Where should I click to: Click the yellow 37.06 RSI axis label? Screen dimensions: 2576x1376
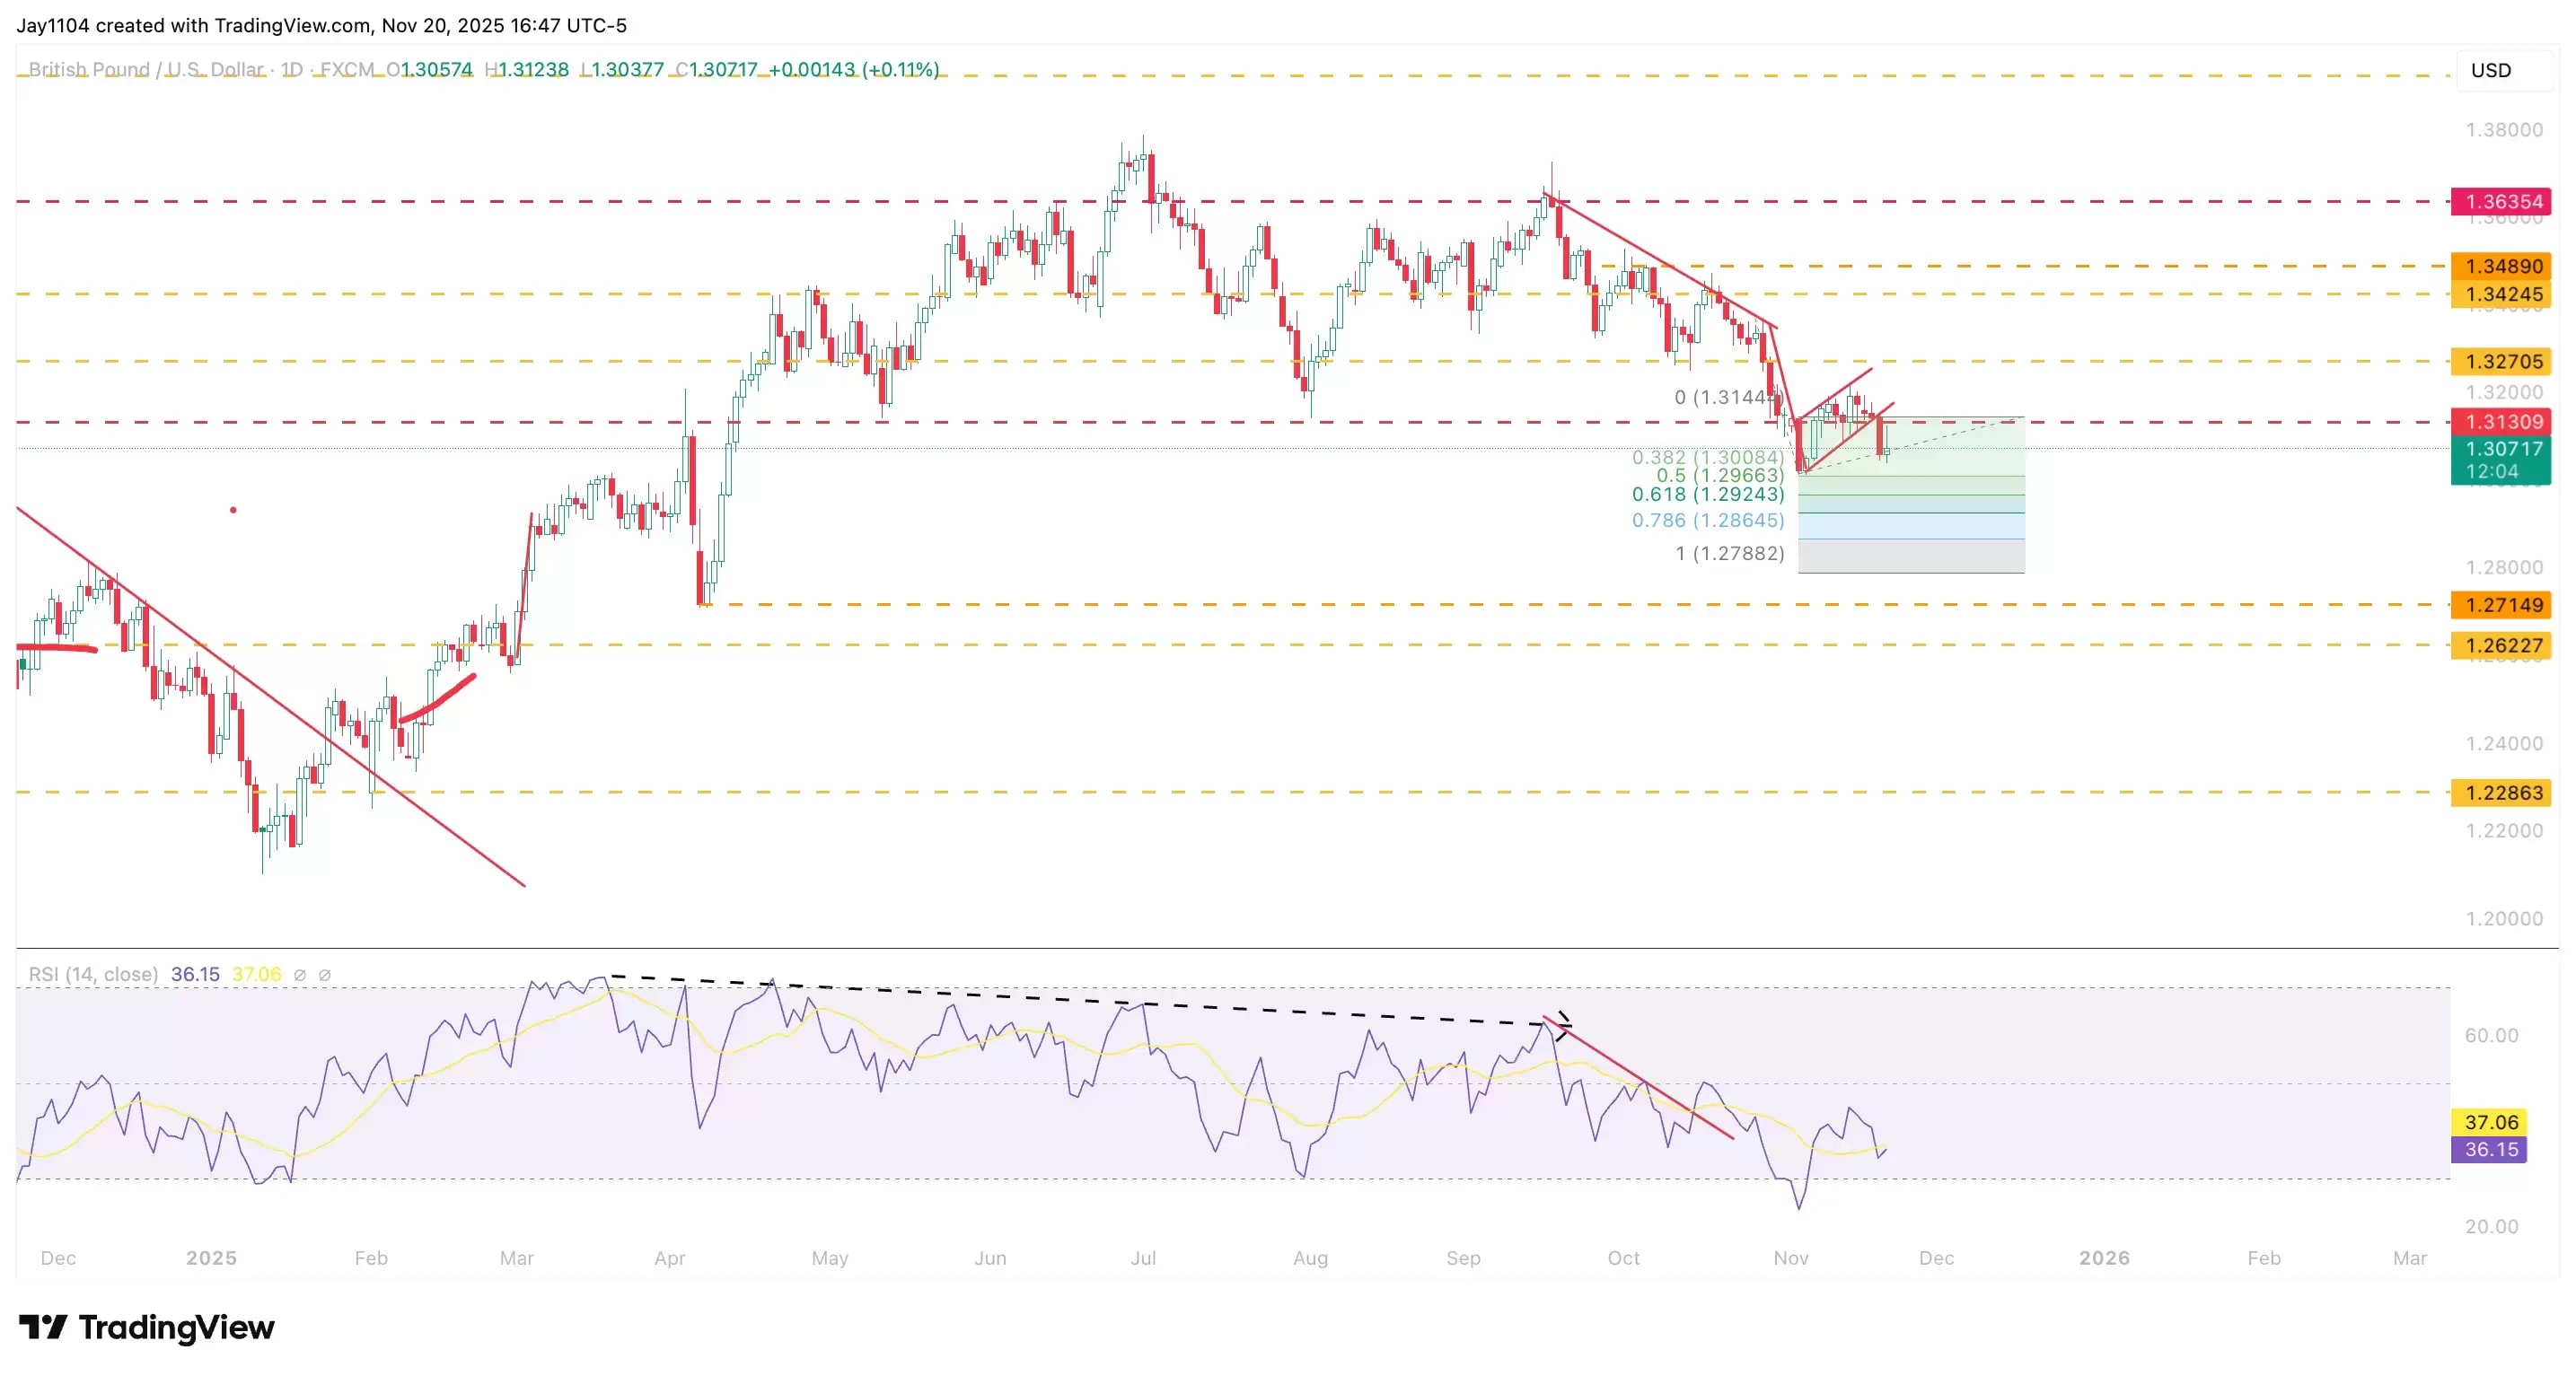[x=2489, y=1122]
